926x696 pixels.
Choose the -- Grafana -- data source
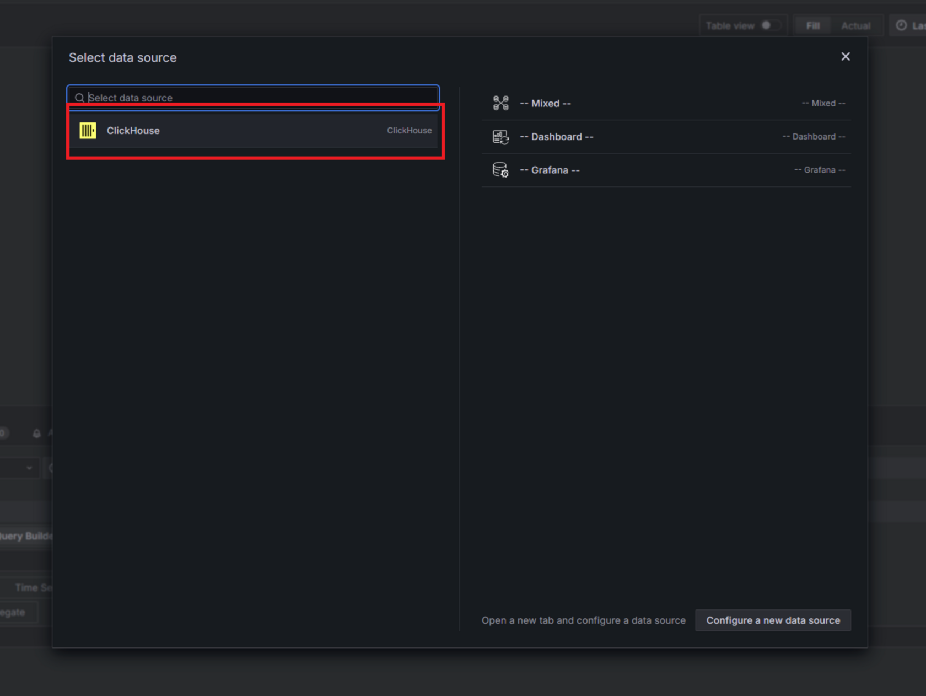[x=666, y=170]
